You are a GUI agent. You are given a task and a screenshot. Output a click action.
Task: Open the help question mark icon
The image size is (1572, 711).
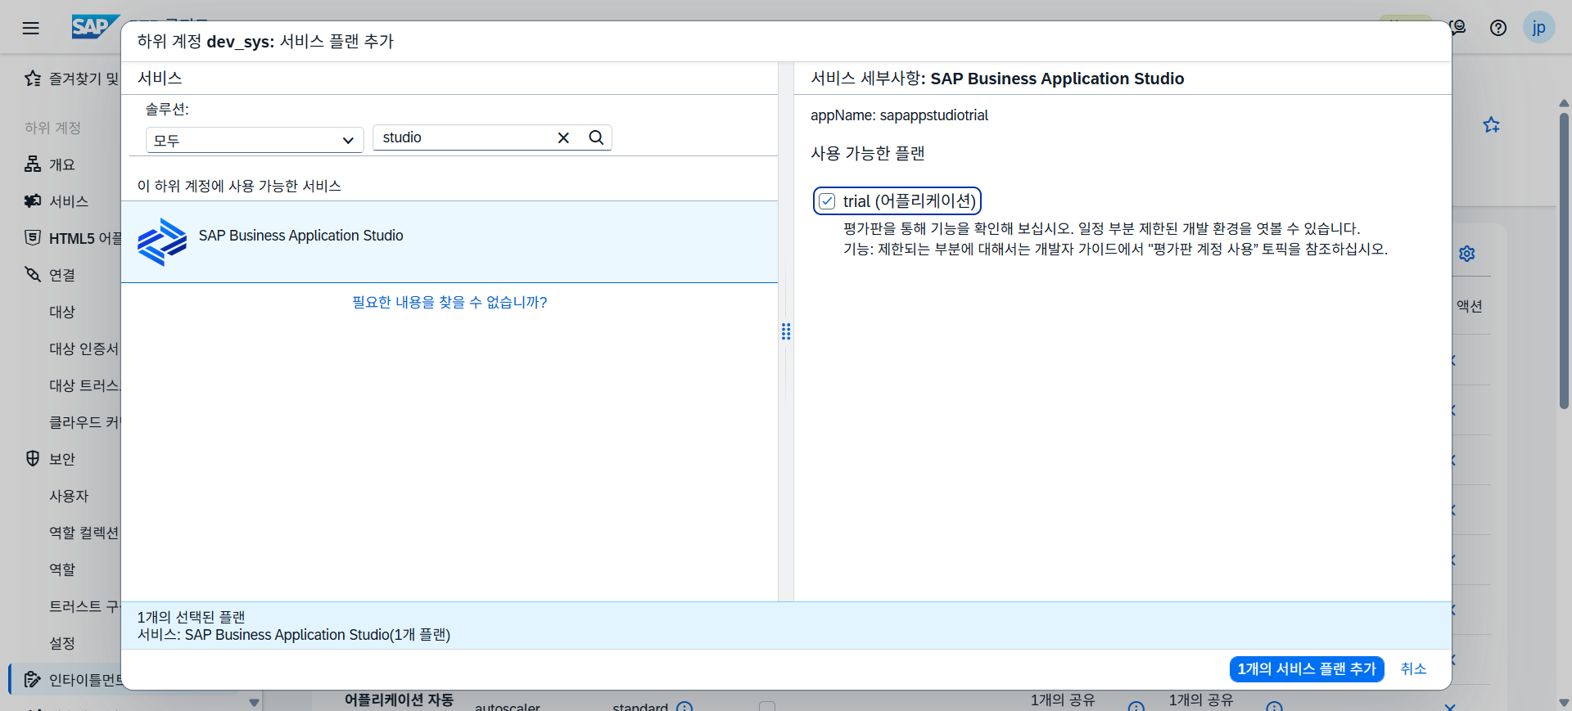1498,28
